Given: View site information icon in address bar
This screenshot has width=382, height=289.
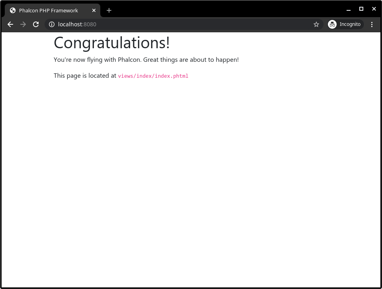Looking at the screenshot, I should [x=52, y=24].
